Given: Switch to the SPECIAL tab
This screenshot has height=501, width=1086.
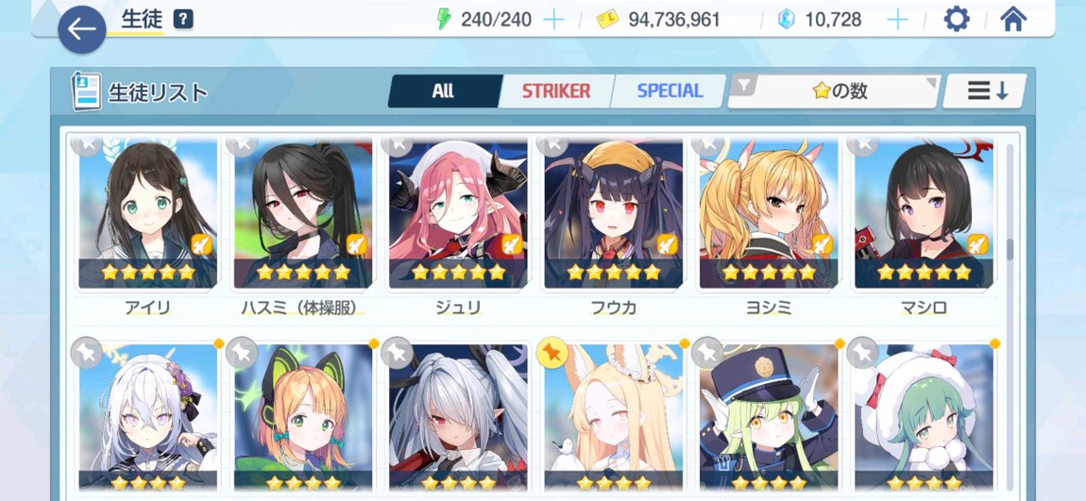Looking at the screenshot, I should [x=670, y=92].
